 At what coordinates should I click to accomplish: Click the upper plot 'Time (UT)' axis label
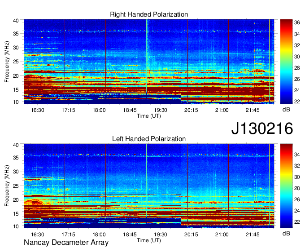(149, 116)
